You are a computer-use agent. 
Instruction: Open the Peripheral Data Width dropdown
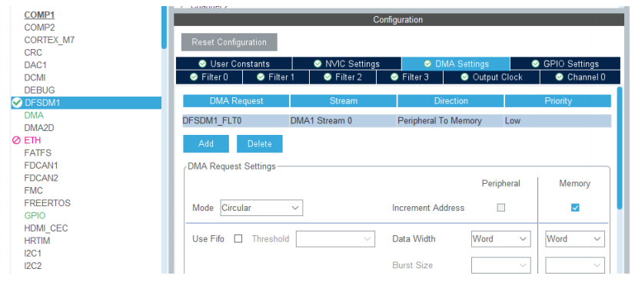501,239
